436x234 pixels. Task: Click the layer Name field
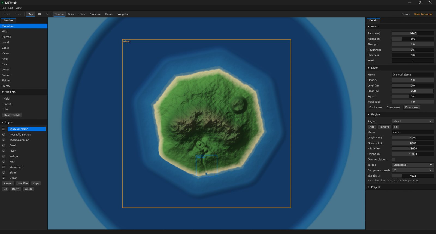point(413,75)
